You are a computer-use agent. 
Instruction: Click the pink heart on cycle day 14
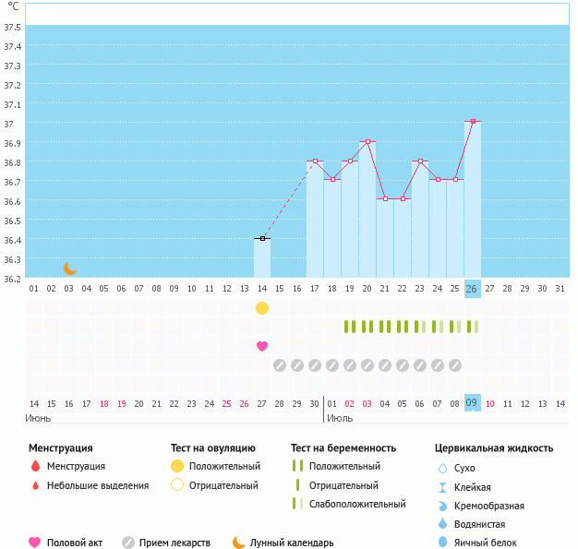[262, 346]
